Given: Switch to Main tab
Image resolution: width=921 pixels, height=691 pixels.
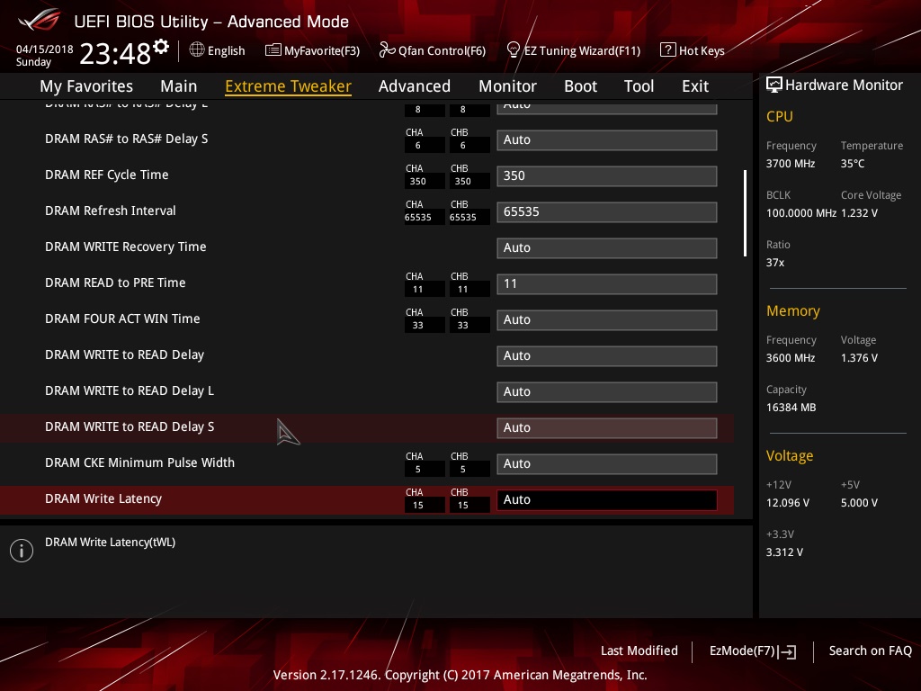Looking at the screenshot, I should [179, 86].
